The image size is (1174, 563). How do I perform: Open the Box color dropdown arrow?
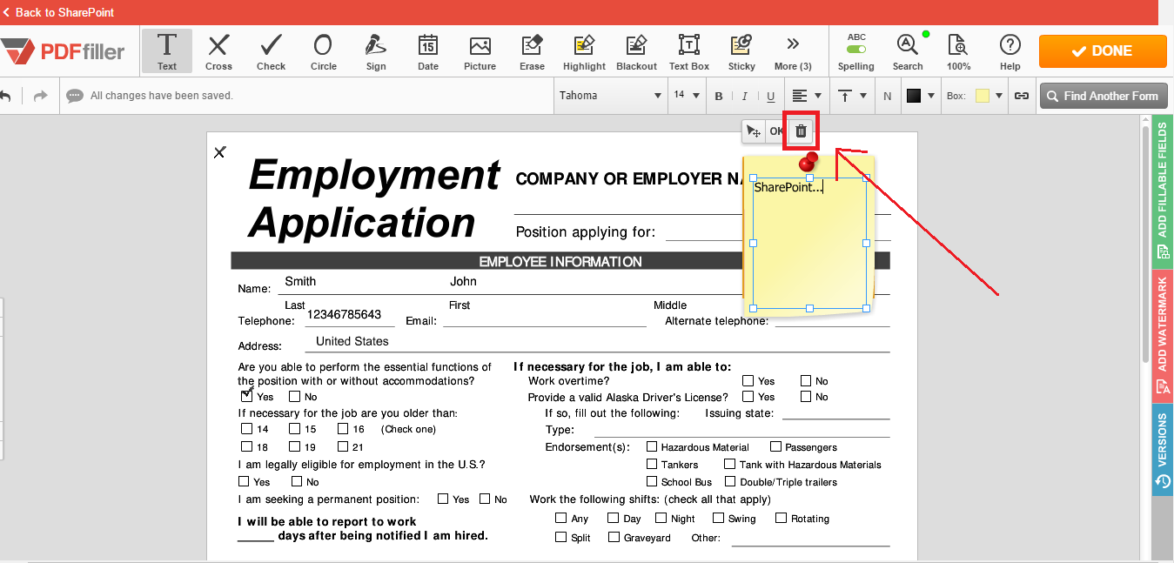tap(999, 96)
